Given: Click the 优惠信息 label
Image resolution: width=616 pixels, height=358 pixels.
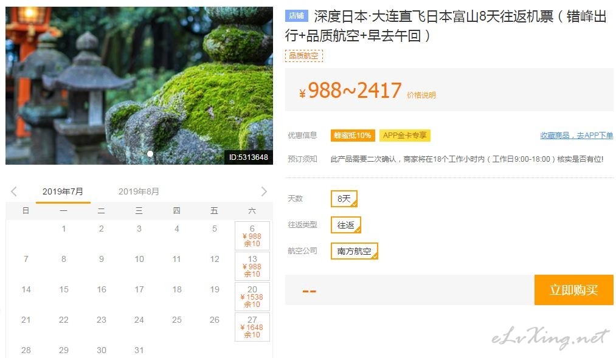Looking at the screenshot, I should pos(302,136).
